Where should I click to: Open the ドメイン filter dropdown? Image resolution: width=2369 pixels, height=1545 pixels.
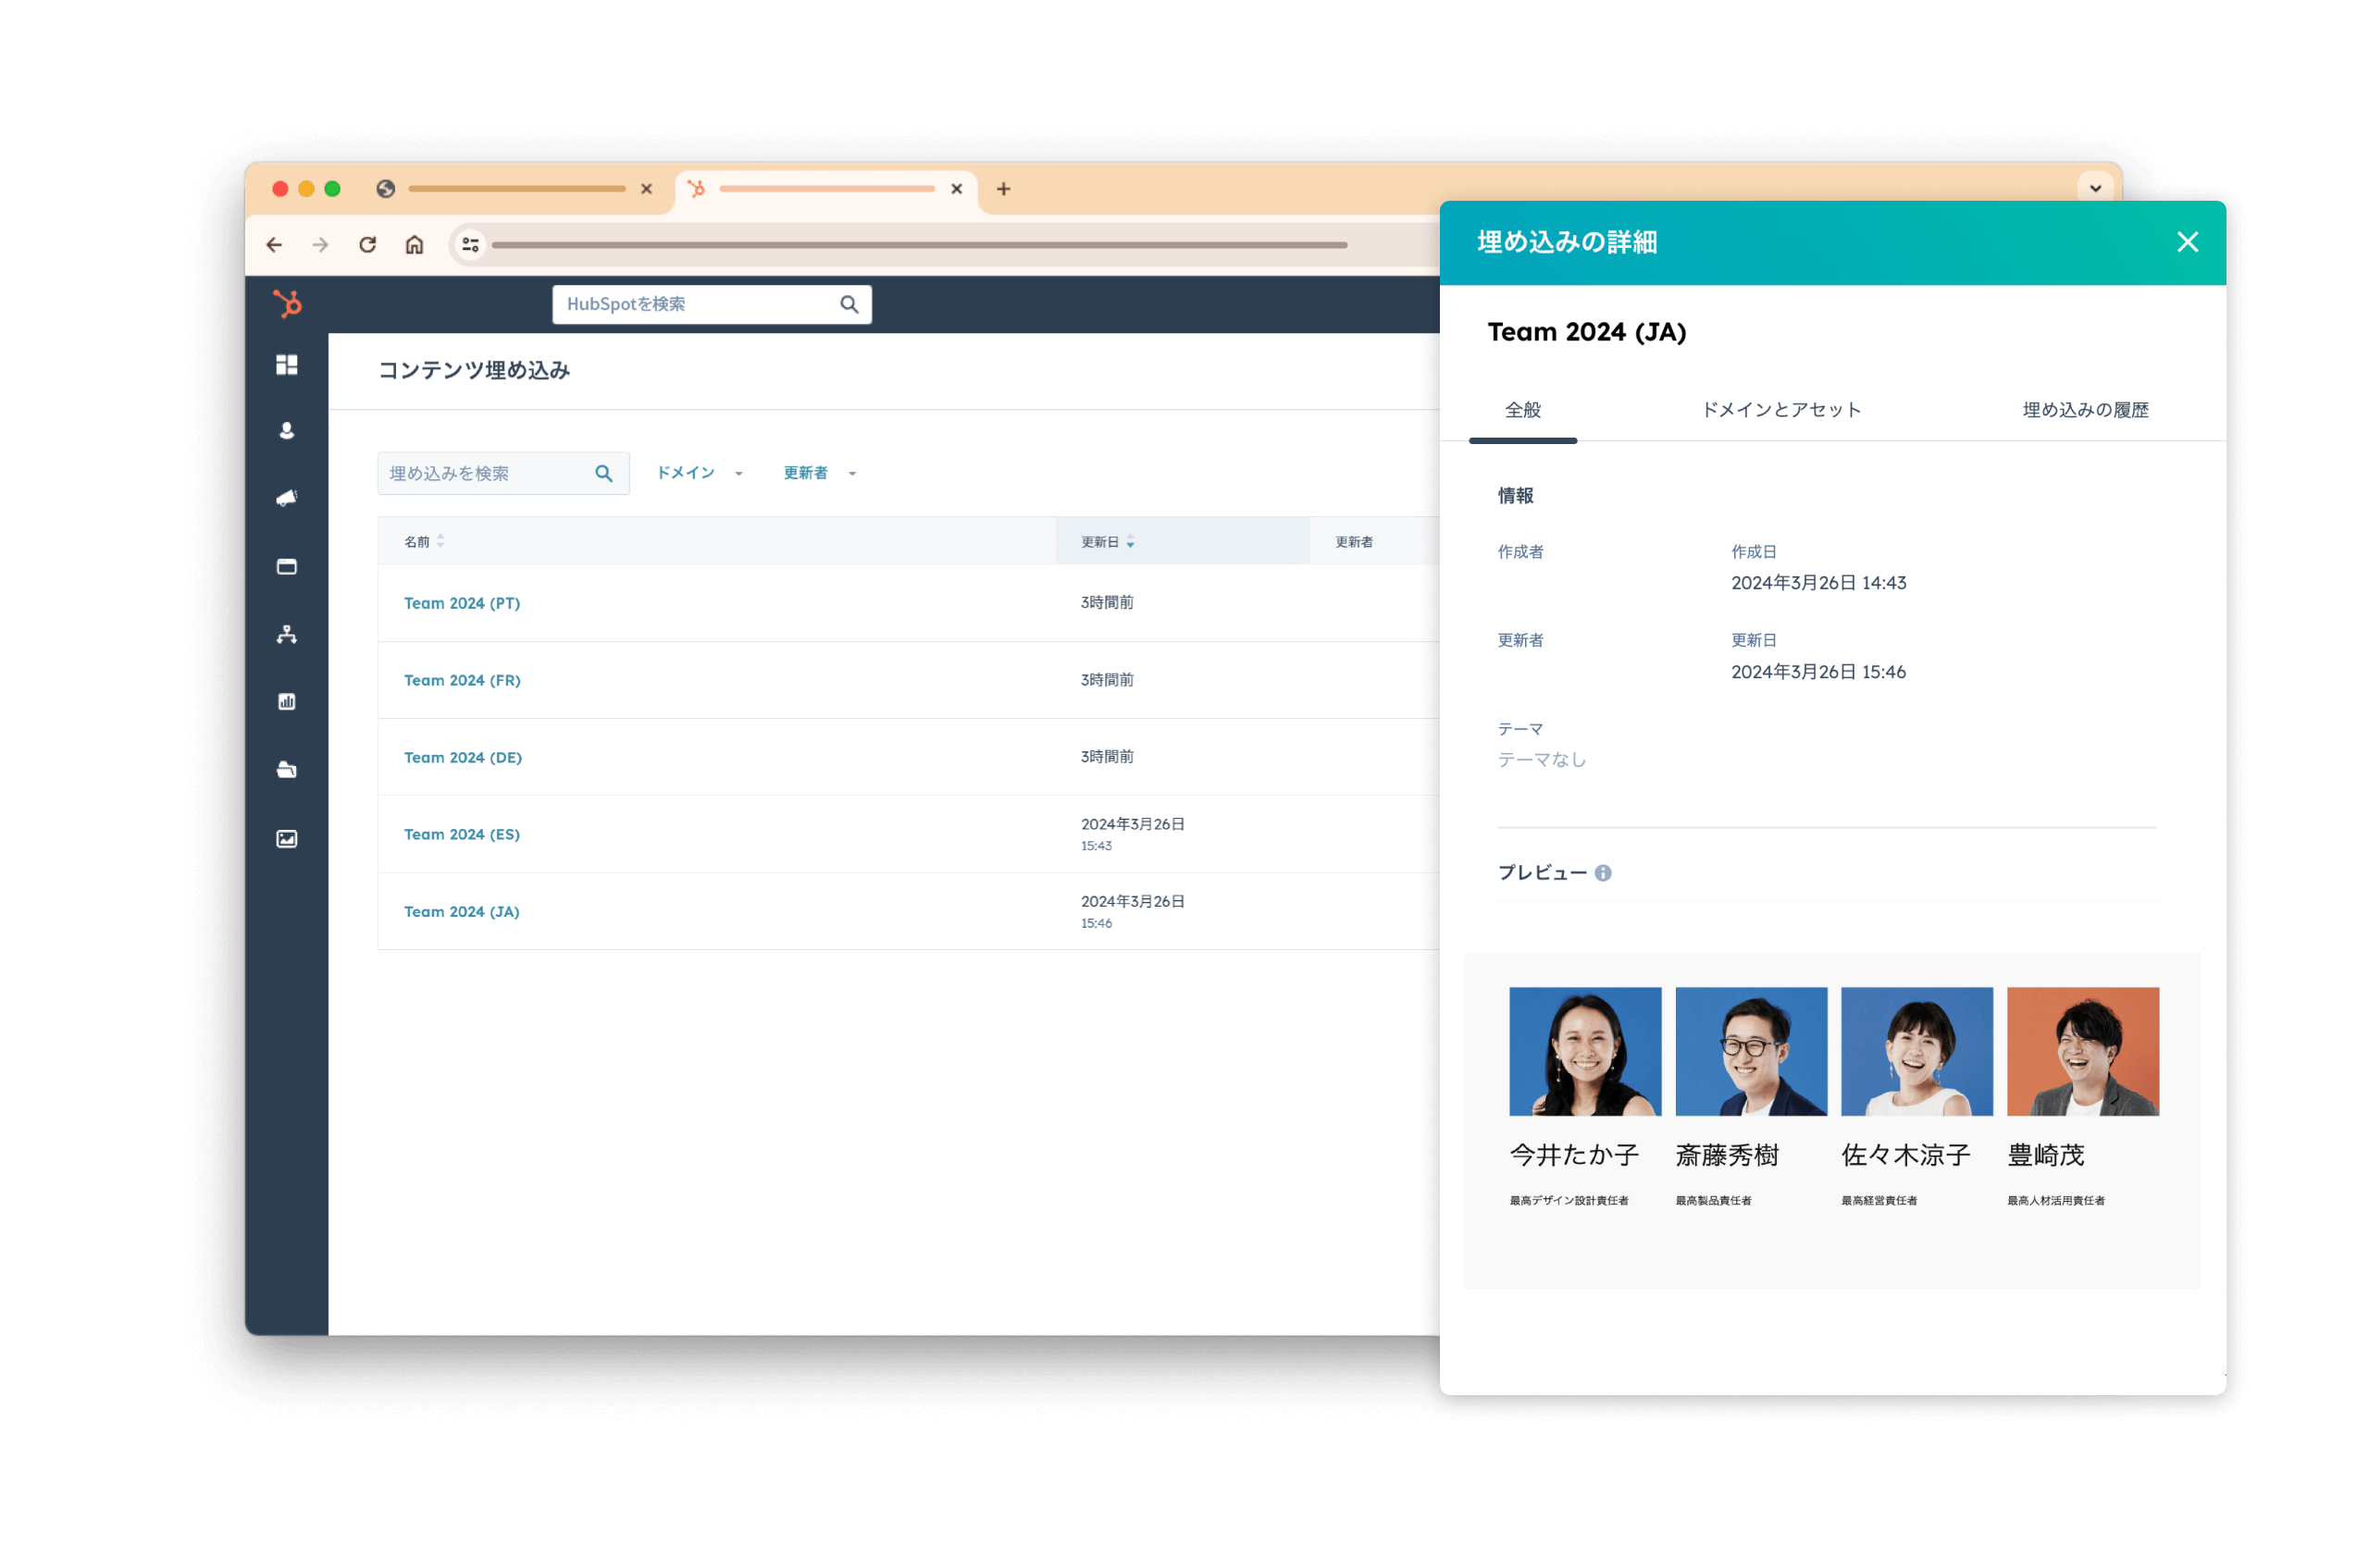tap(700, 474)
